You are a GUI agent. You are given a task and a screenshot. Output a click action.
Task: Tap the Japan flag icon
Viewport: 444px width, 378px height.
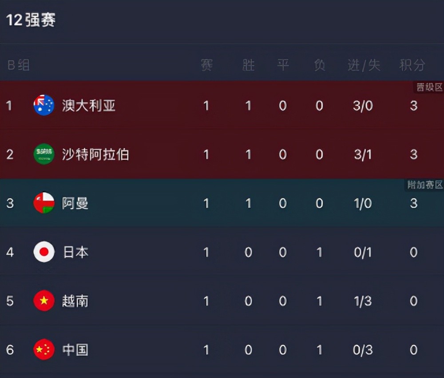click(44, 252)
